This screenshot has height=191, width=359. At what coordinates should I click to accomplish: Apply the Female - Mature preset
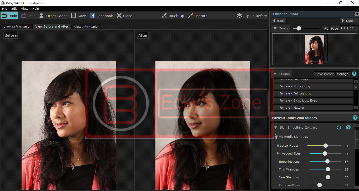pyautogui.click(x=313, y=107)
